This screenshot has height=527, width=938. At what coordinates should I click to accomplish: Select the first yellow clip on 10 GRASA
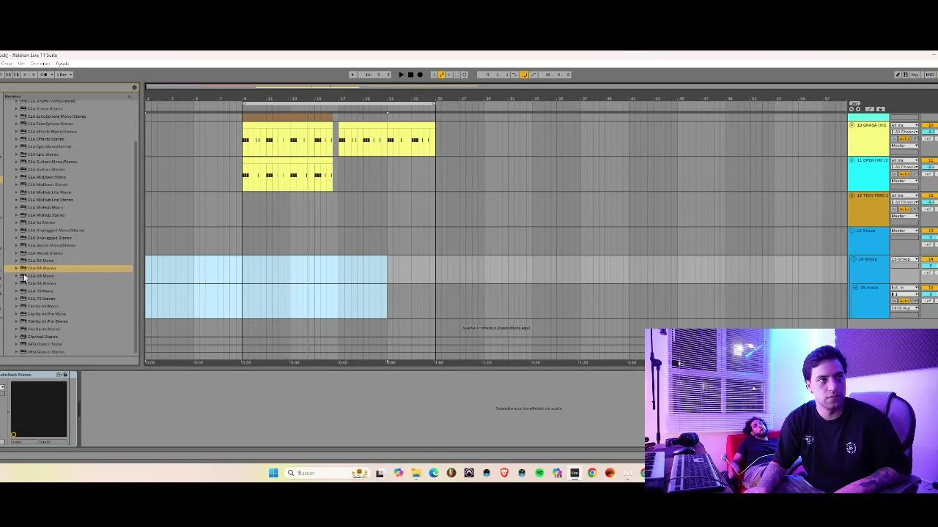coord(287,139)
